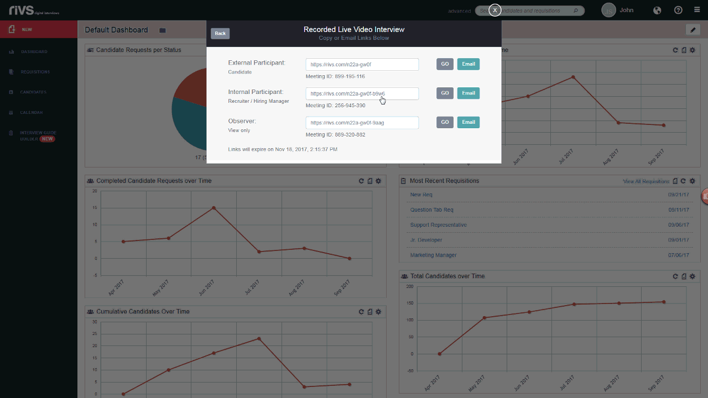Open the New Req requisition
The image size is (708, 398).
click(x=421, y=195)
